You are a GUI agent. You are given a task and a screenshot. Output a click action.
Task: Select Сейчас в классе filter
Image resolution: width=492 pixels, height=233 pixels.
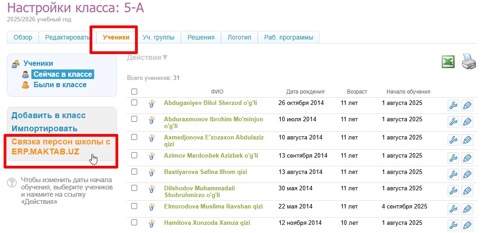[x=63, y=74]
